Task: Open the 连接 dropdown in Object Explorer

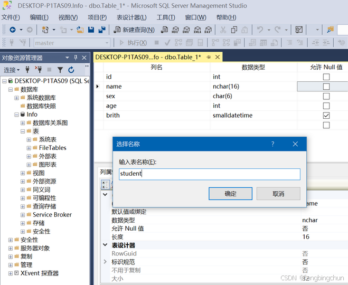Action: pyautogui.click(x=12, y=70)
